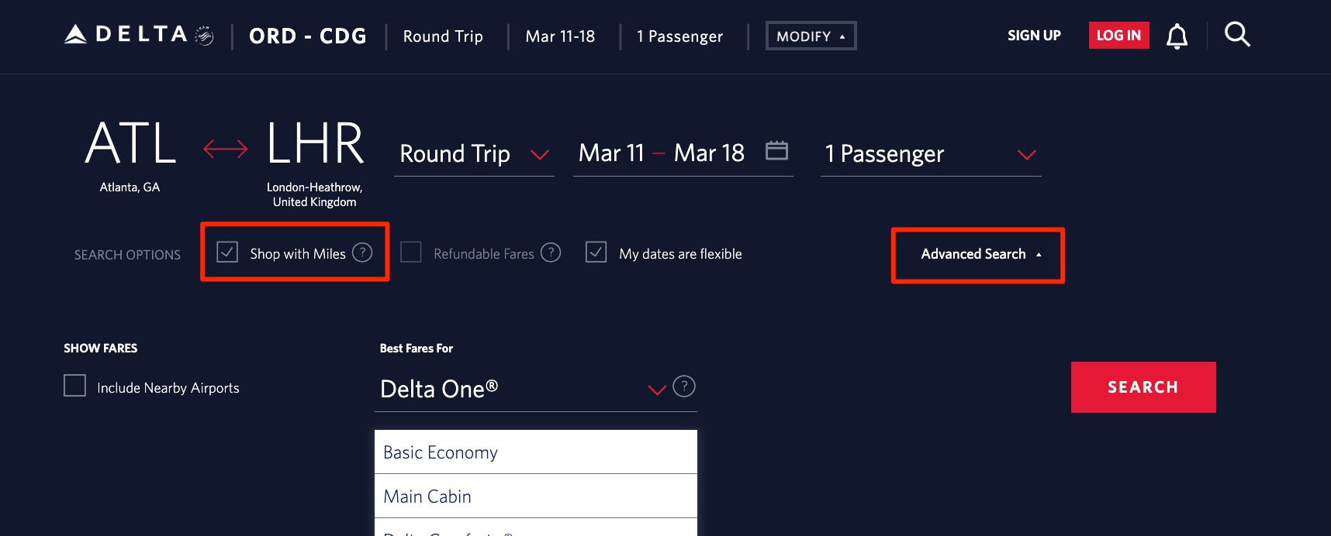Open the search magnifier icon
Viewport: 1331px width, 536px height.
pyautogui.click(x=1237, y=34)
